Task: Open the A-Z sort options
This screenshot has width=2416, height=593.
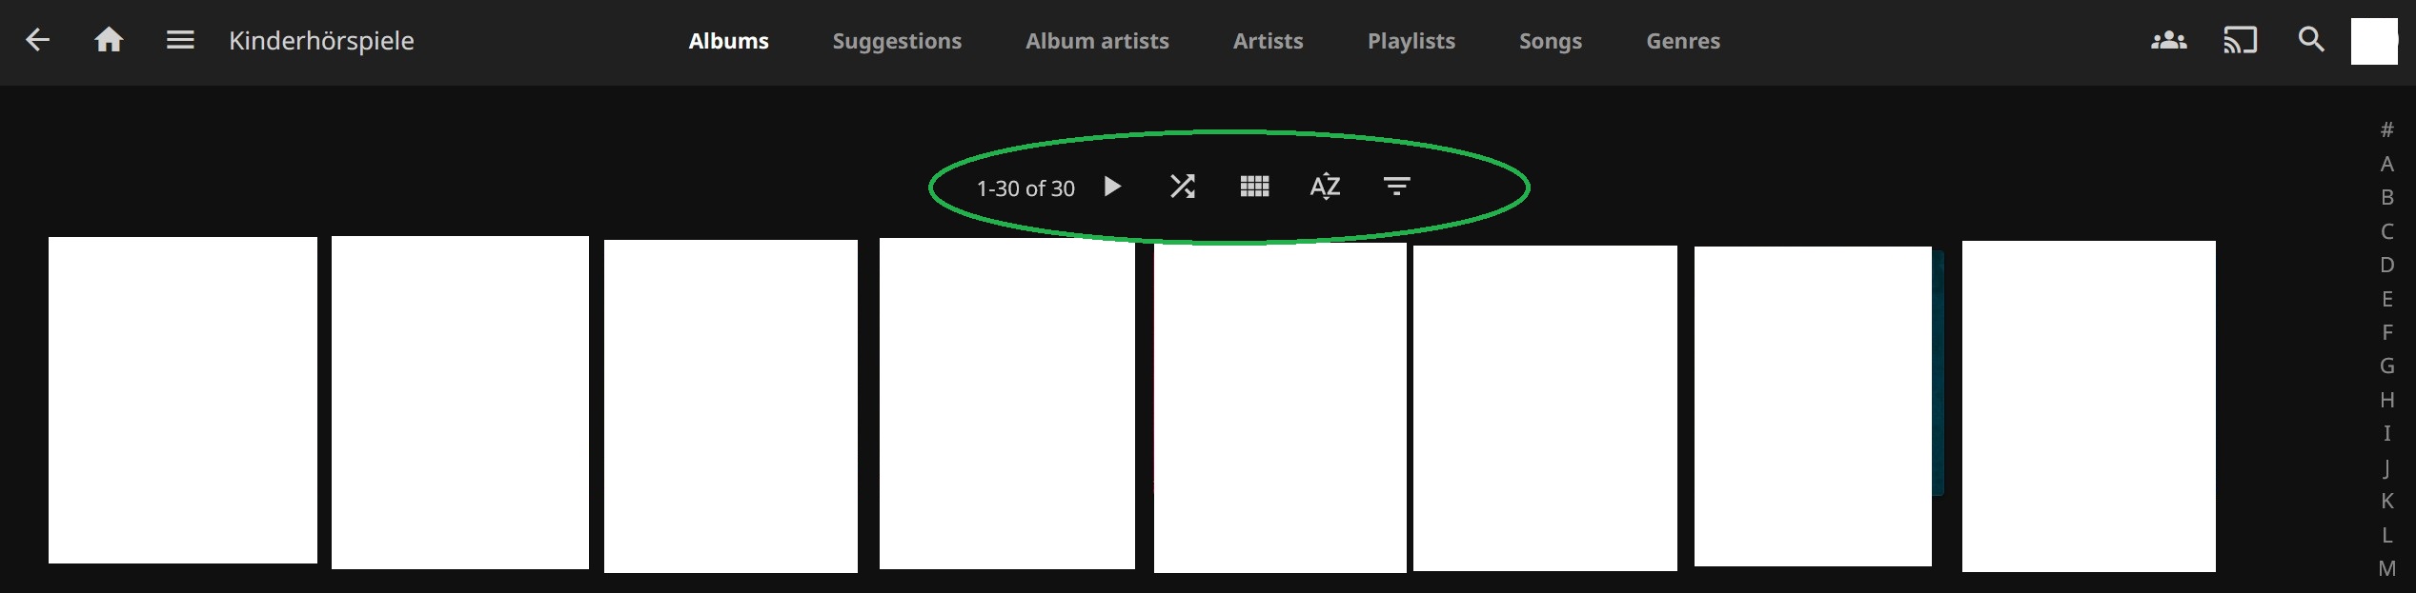Action: coord(1325,187)
